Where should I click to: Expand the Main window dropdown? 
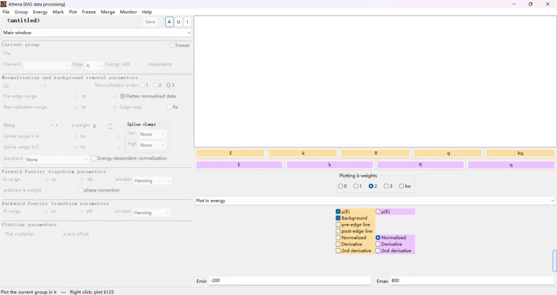pyautogui.click(x=96, y=32)
